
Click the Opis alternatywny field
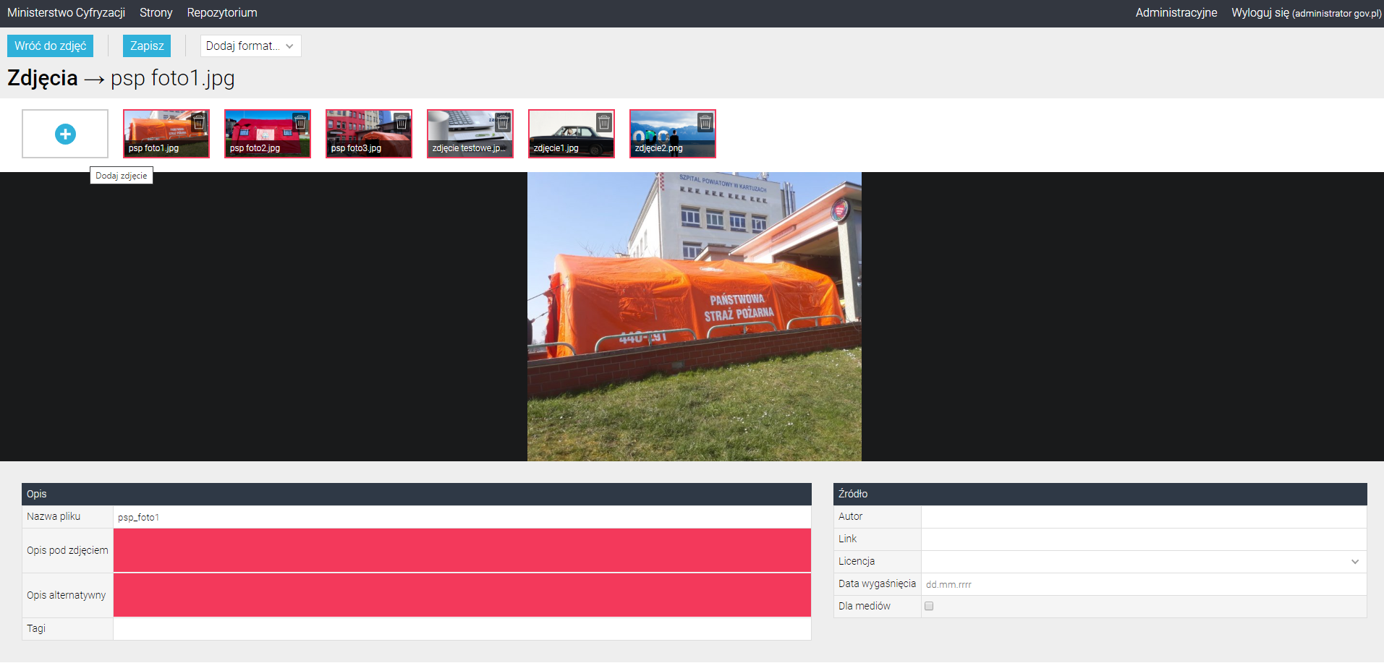[462, 595]
